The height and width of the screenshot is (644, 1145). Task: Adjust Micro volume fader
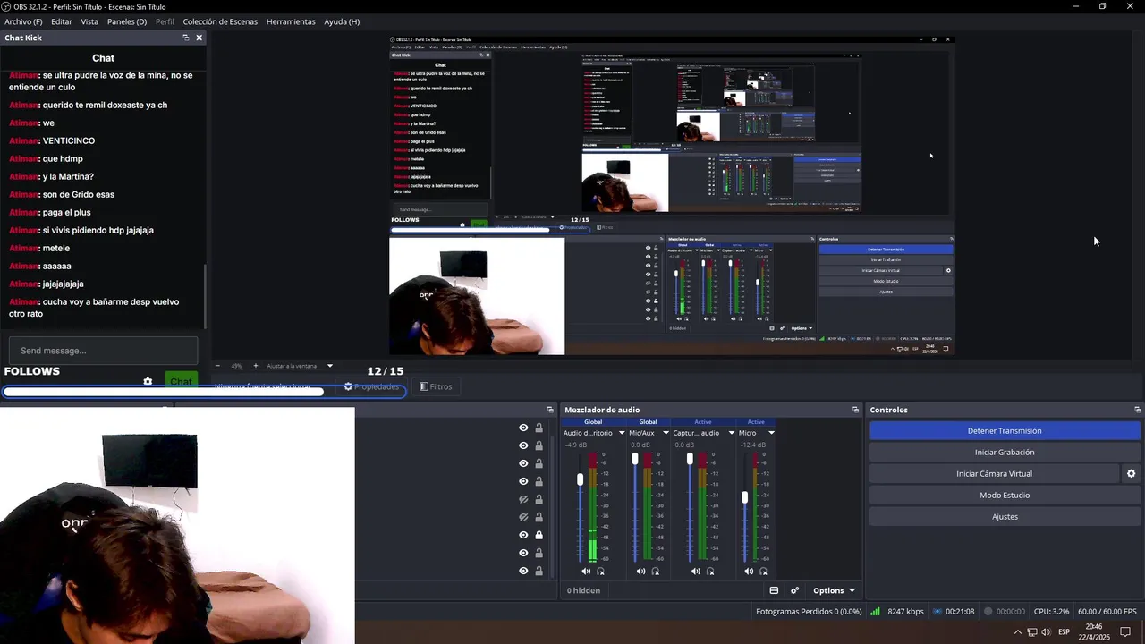coord(744,497)
